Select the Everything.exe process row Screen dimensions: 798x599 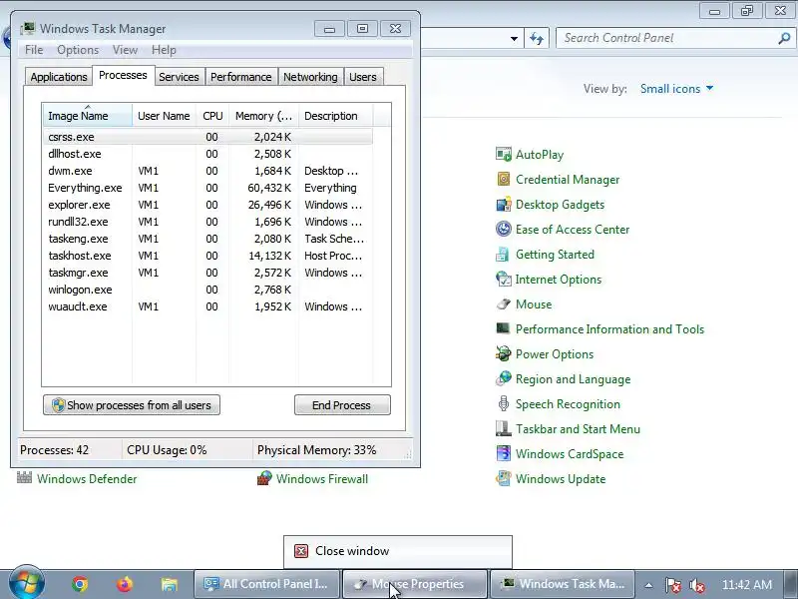point(207,188)
